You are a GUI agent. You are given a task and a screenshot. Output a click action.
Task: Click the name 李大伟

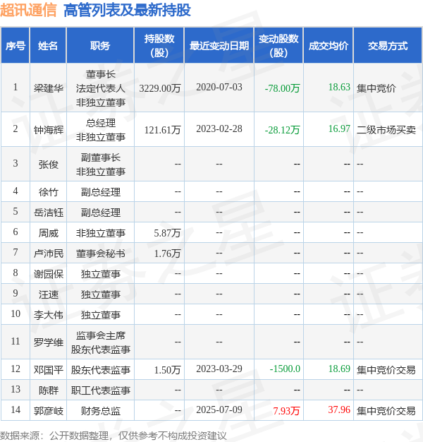click(x=49, y=315)
